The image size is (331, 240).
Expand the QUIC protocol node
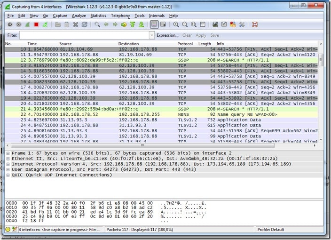(8, 175)
